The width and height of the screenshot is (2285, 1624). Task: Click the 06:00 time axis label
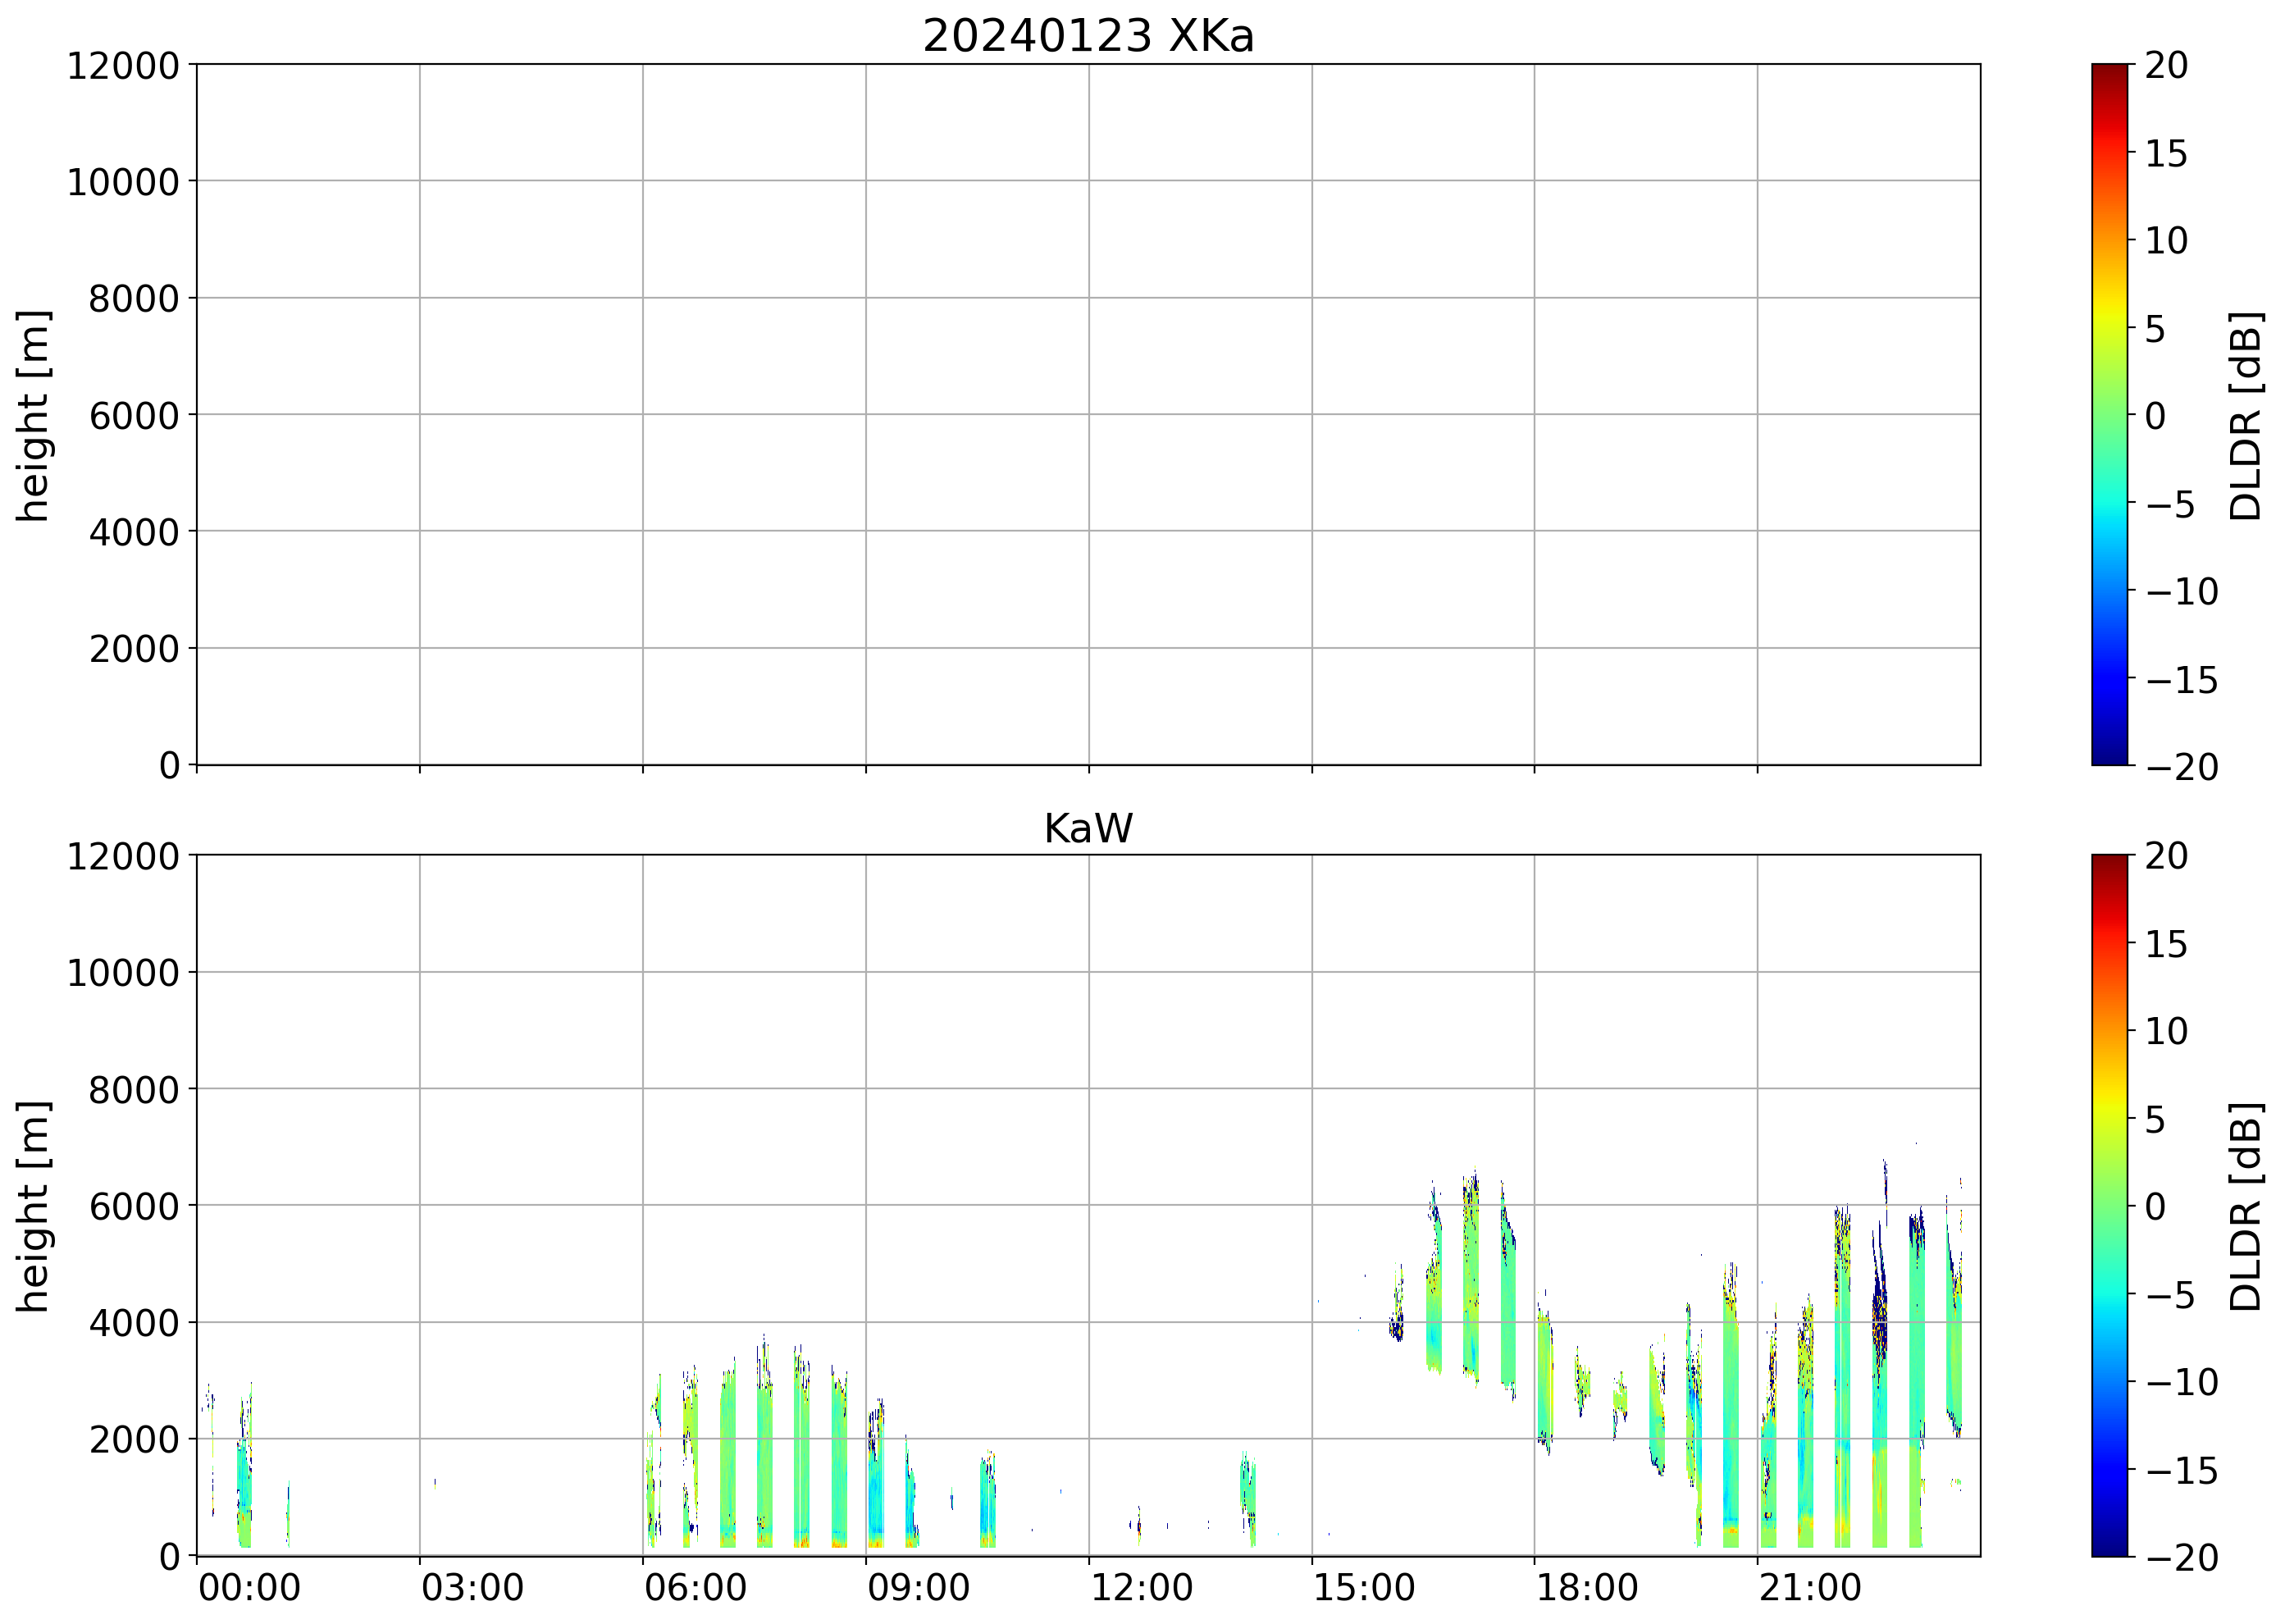(695, 1588)
